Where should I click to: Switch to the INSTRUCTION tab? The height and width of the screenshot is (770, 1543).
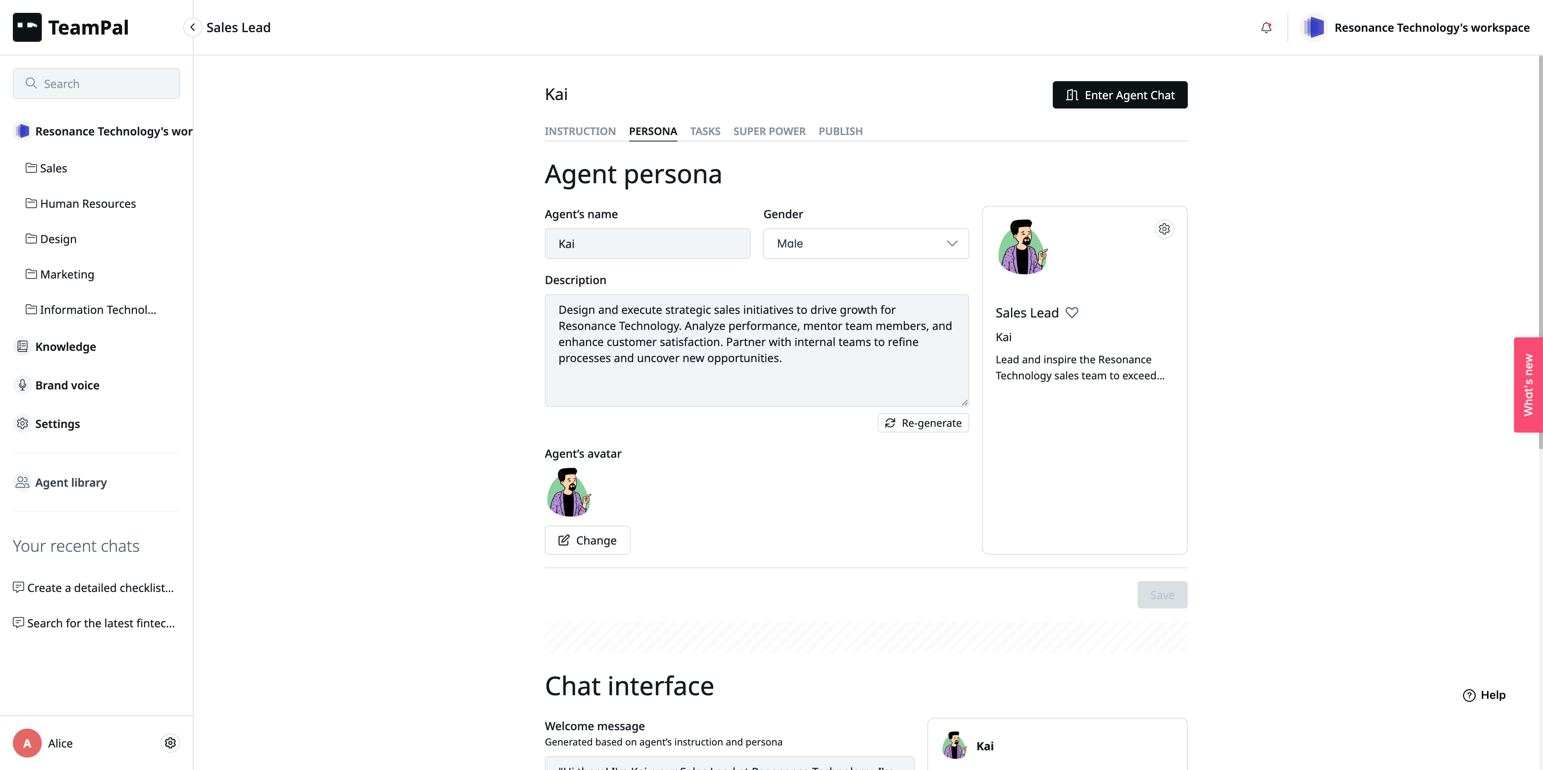pos(580,131)
